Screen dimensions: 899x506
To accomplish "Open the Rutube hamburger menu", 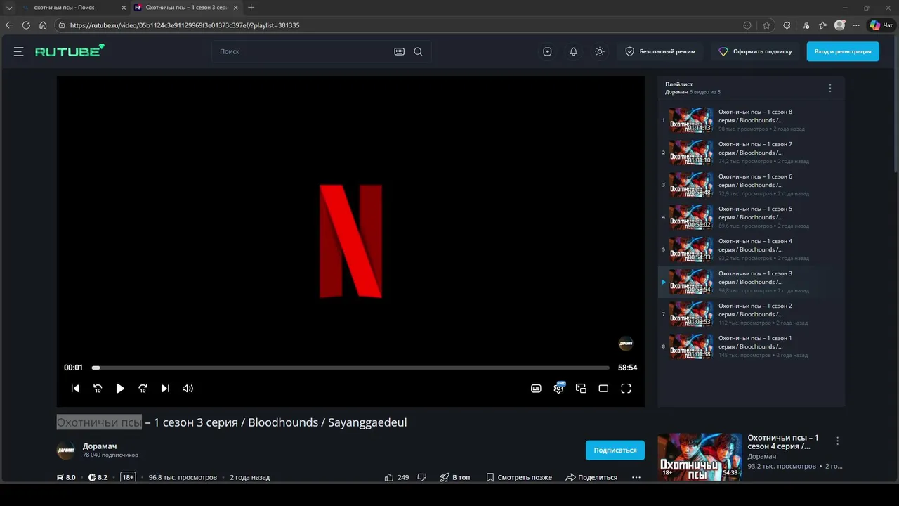I will pos(19,51).
